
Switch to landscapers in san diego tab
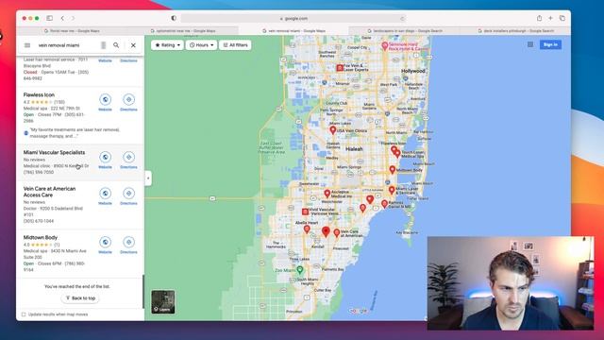click(405, 31)
